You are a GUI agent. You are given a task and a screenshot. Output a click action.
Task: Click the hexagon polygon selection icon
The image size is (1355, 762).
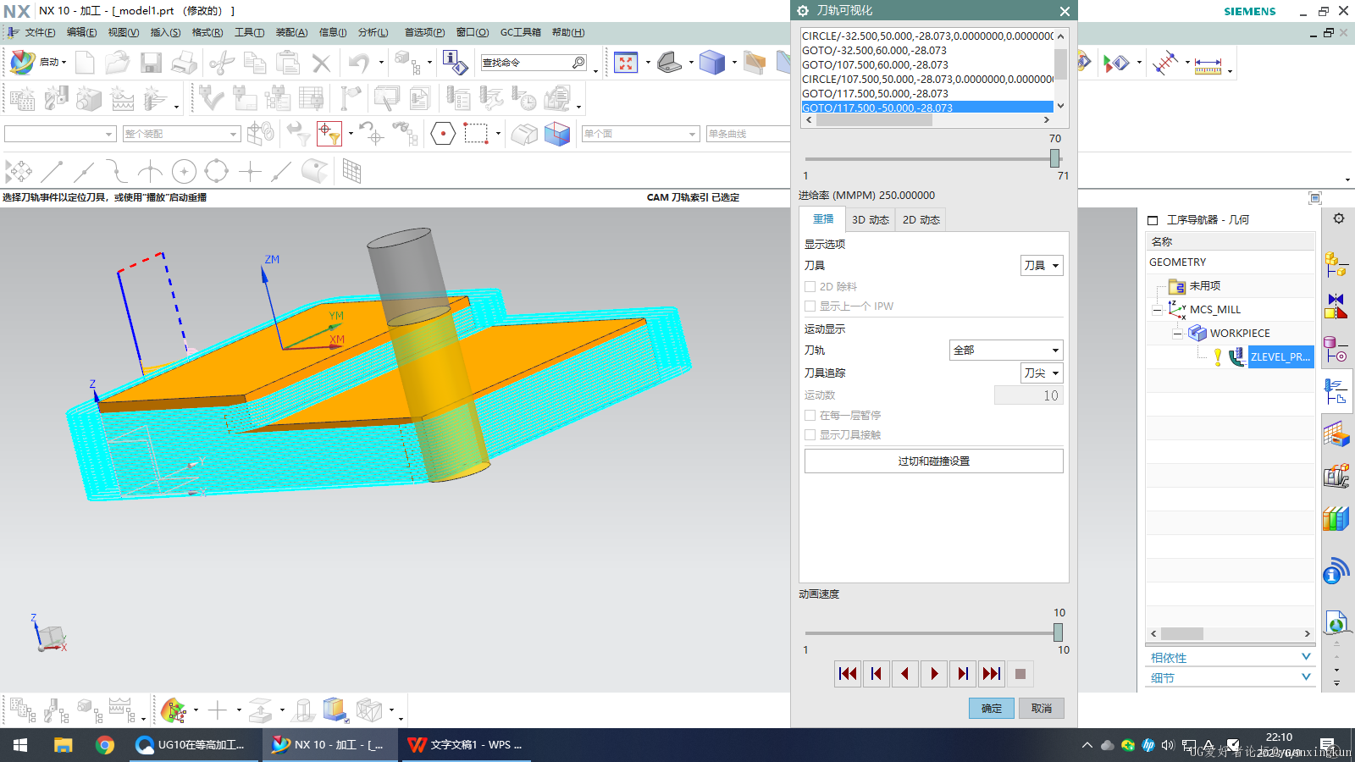coord(443,134)
